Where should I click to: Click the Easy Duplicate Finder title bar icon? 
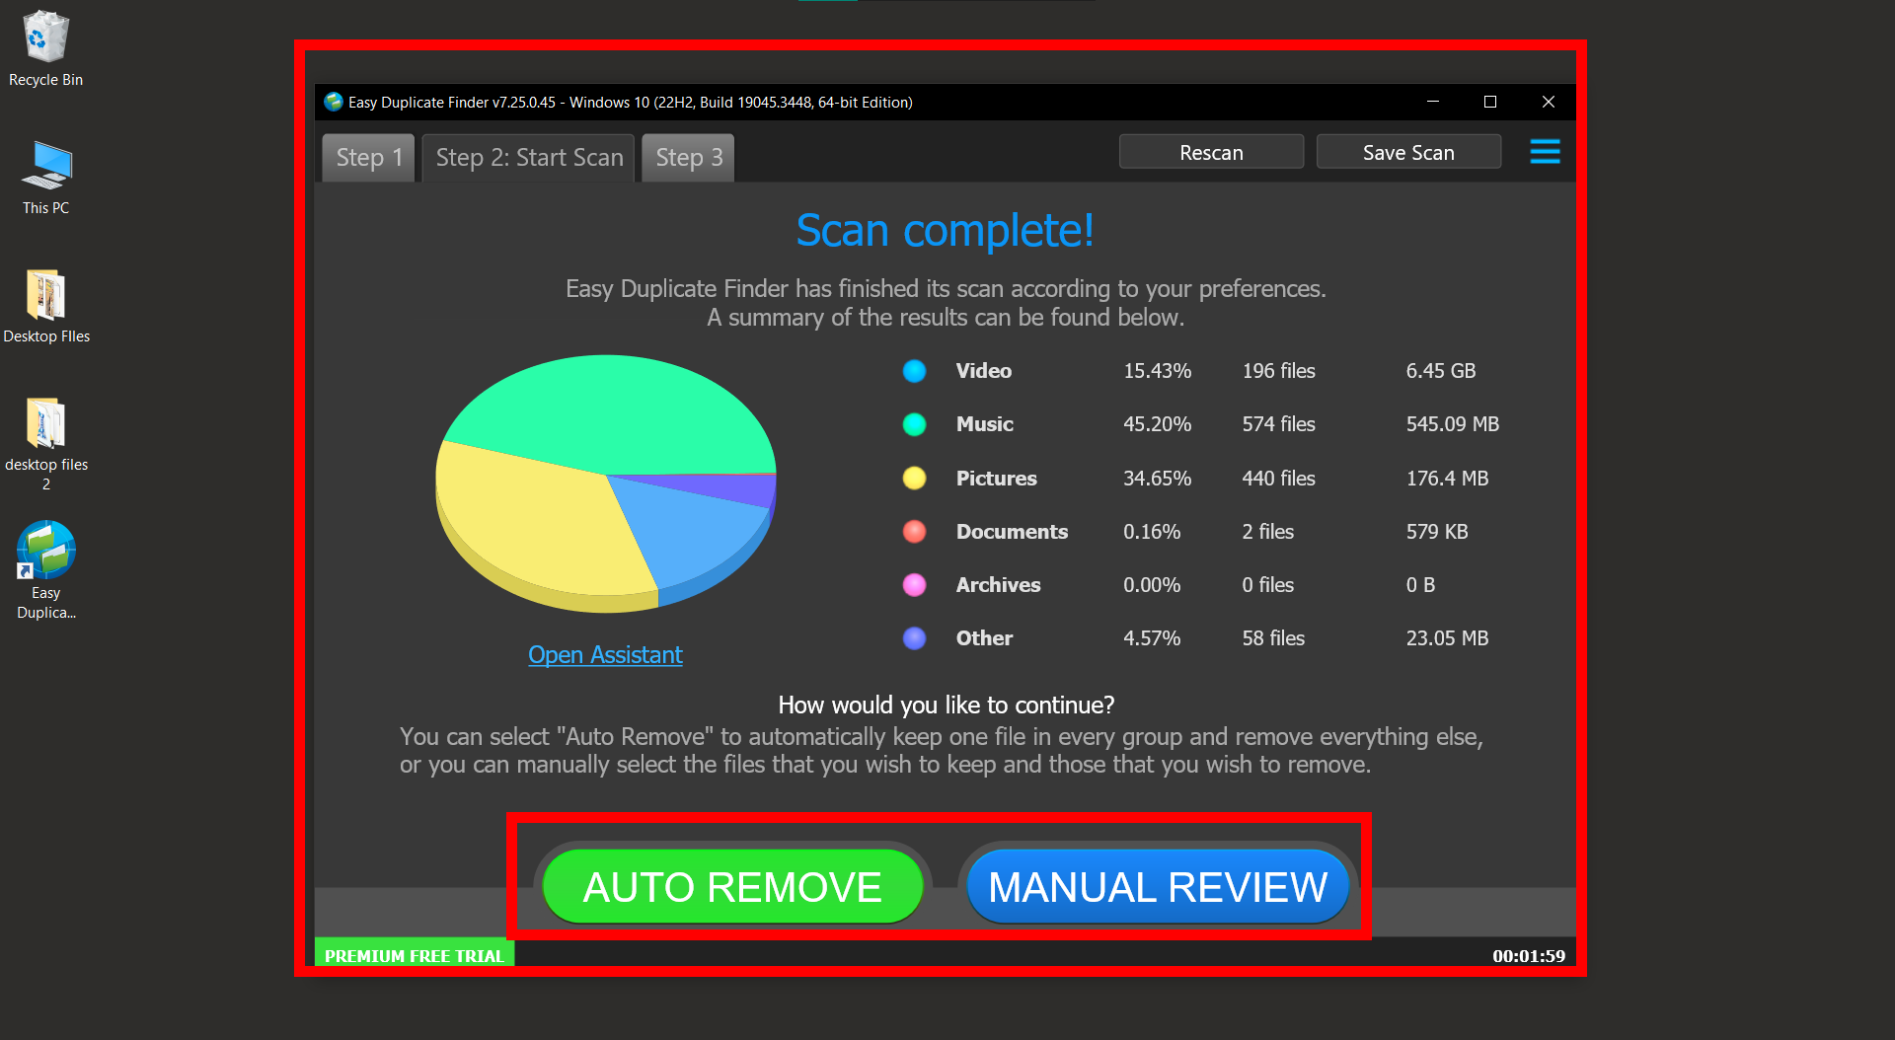[333, 102]
